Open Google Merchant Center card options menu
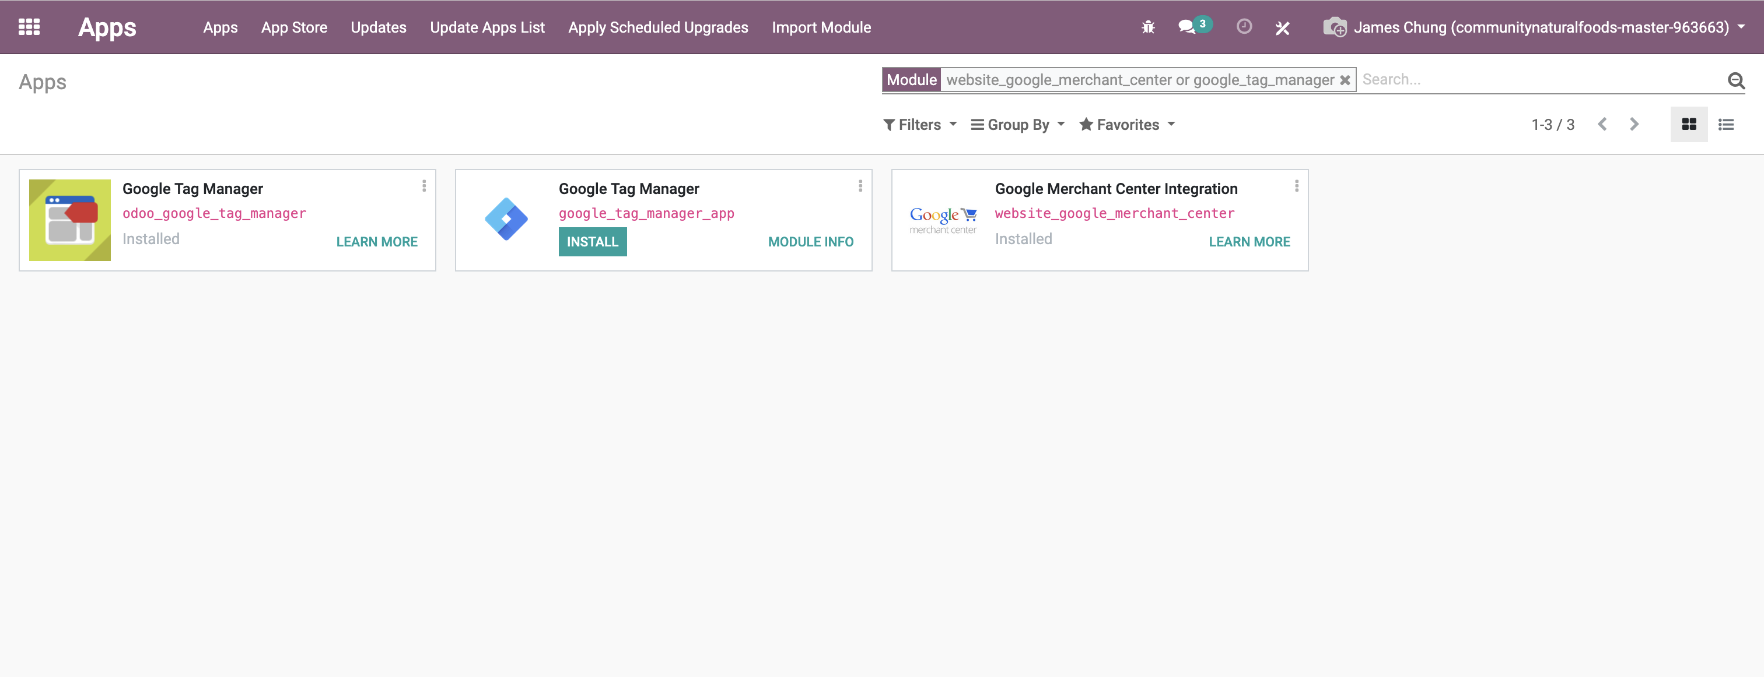Viewport: 1764px width, 677px height. coord(1296,186)
